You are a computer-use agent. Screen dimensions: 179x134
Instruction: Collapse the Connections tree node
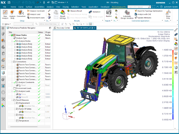pyautogui.click(x=12, y=62)
